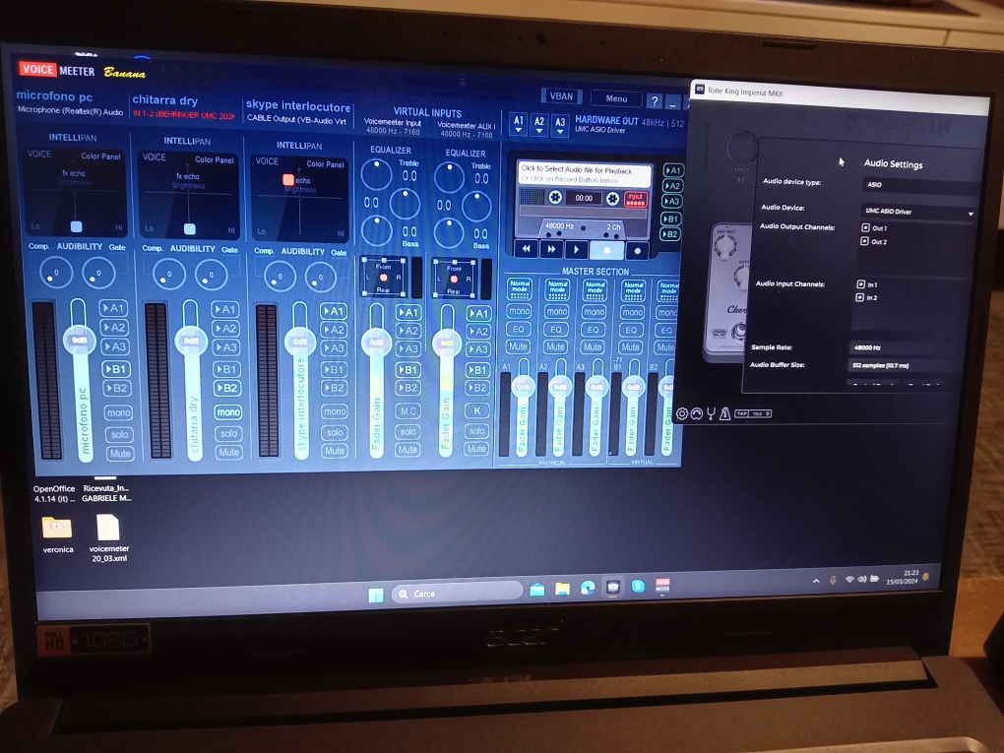The width and height of the screenshot is (1004, 753).
Task: Click the taskbar clock showing 21:23
Action: (x=902, y=577)
